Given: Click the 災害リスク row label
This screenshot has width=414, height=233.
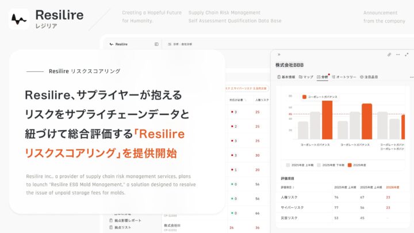Looking at the screenshot, I should pos(289,218).
